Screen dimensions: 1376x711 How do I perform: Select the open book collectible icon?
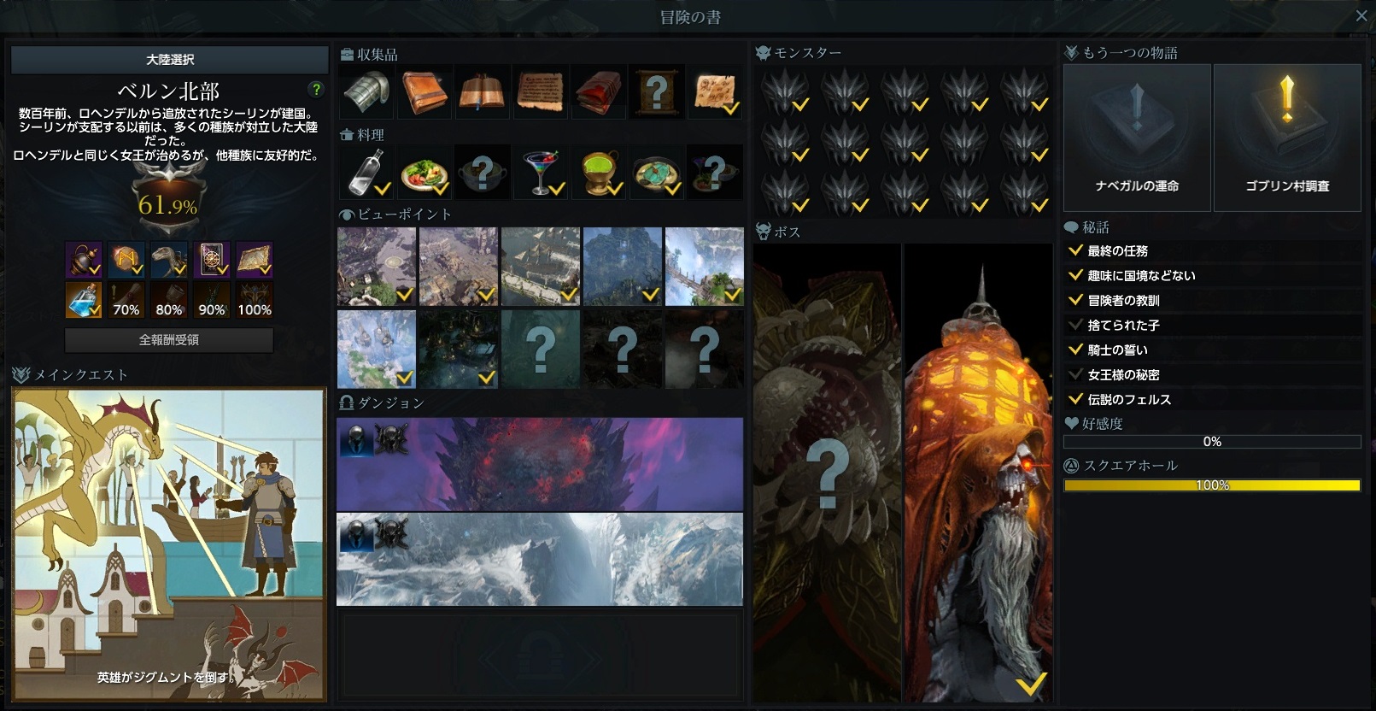(483, 92)
